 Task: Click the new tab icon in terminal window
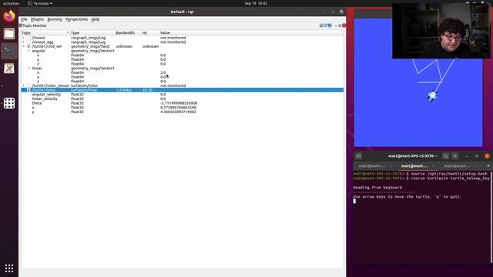[x=358, y=156]
